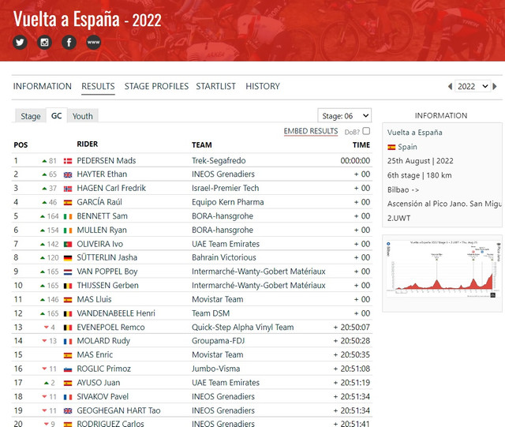Viewport: 505px width, 427px height.
Task: Click France flag beside MOLARD Rudy
Action: (68, 341)
